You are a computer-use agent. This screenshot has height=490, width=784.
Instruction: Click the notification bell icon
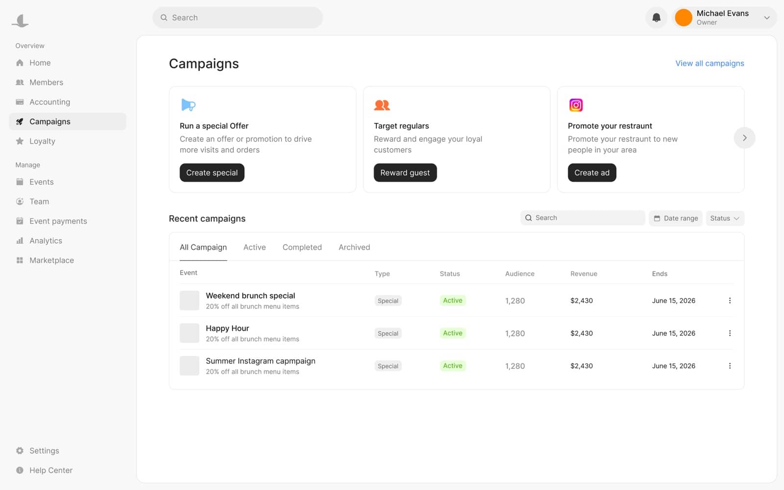pyautogui.click(x=656, y=18)
